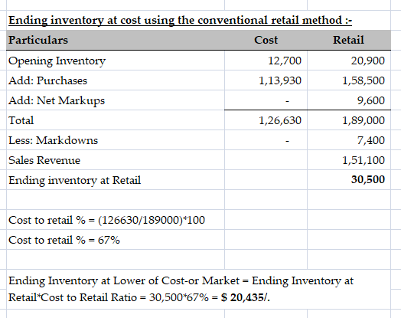The image size is (401, 318).
Task: Select Purchases cost 1,13,930
Action: [x=280, y=80]
